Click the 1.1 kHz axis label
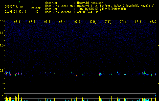Image resolution: width=159 pixels, height=101 pixels. (2, 33)
